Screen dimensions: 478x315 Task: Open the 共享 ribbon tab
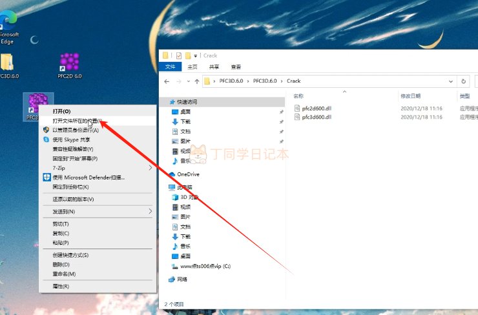tap(214, 66)
